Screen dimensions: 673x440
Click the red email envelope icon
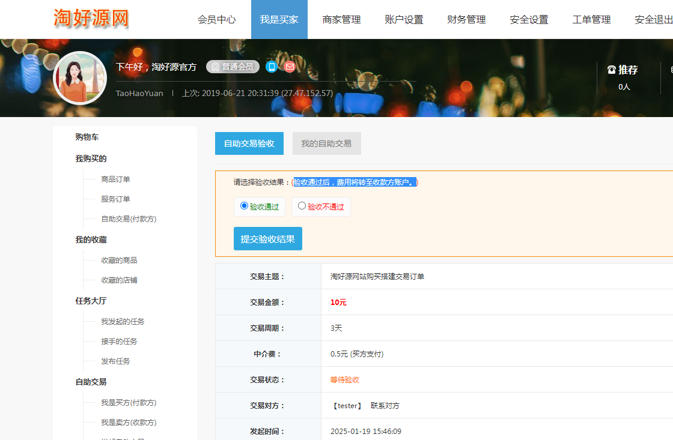(x=290, y=67)
